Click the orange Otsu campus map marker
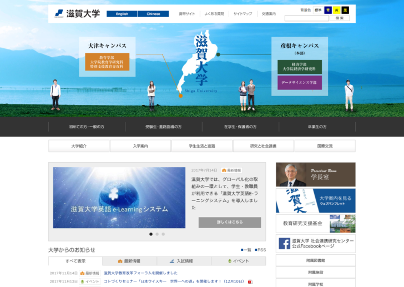Viewport: 404px width, 287px height. click(180, 96)
